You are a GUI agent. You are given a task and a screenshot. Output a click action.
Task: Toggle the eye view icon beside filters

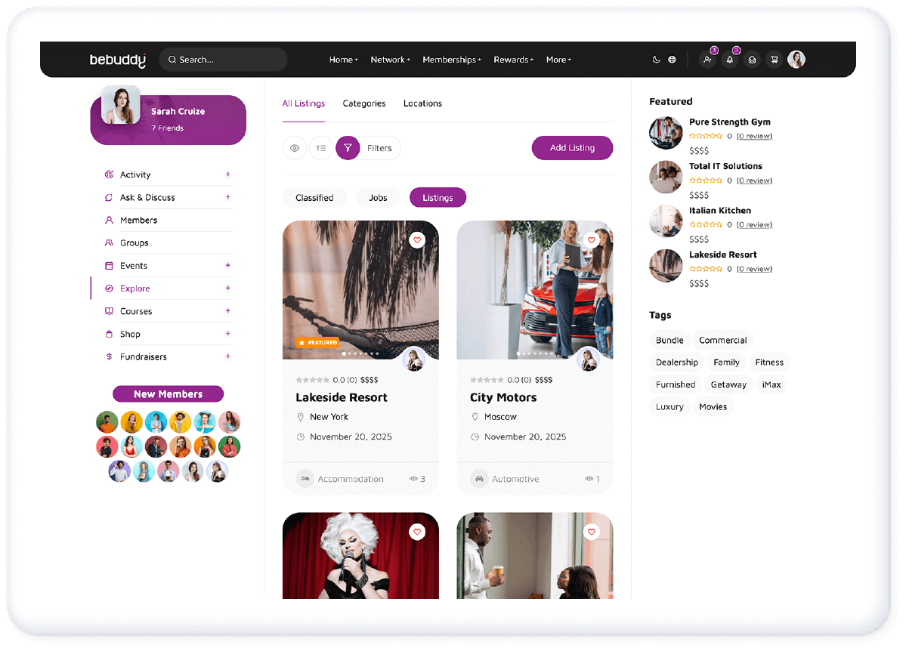(295, 148)
